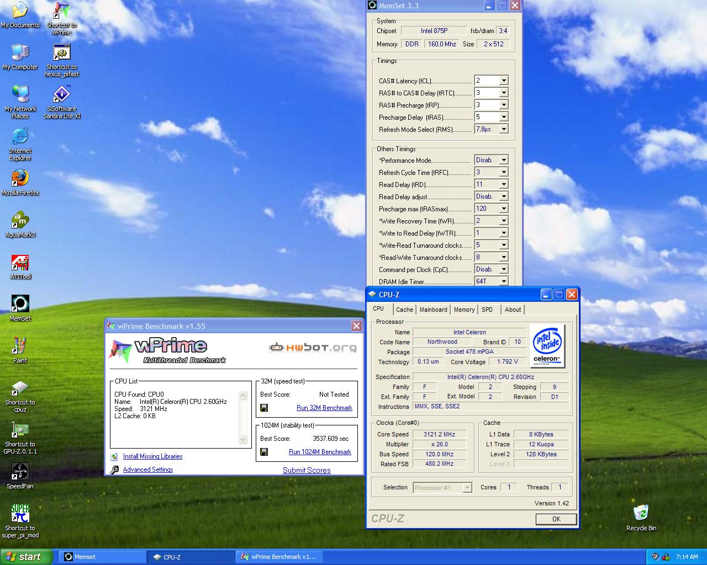Click save icon beside 1024M Best Score
Screen dimensions: 707x565
point(264,452)
